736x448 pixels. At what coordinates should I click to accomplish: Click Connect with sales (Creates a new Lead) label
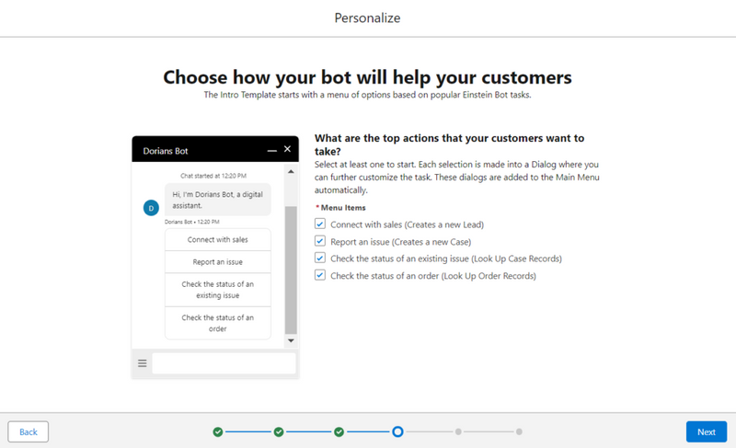407,224
